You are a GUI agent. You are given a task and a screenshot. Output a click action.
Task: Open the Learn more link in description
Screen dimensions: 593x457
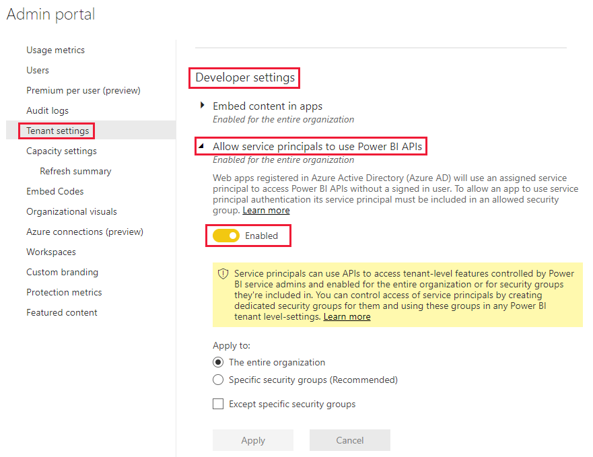[x=266, y=210]
